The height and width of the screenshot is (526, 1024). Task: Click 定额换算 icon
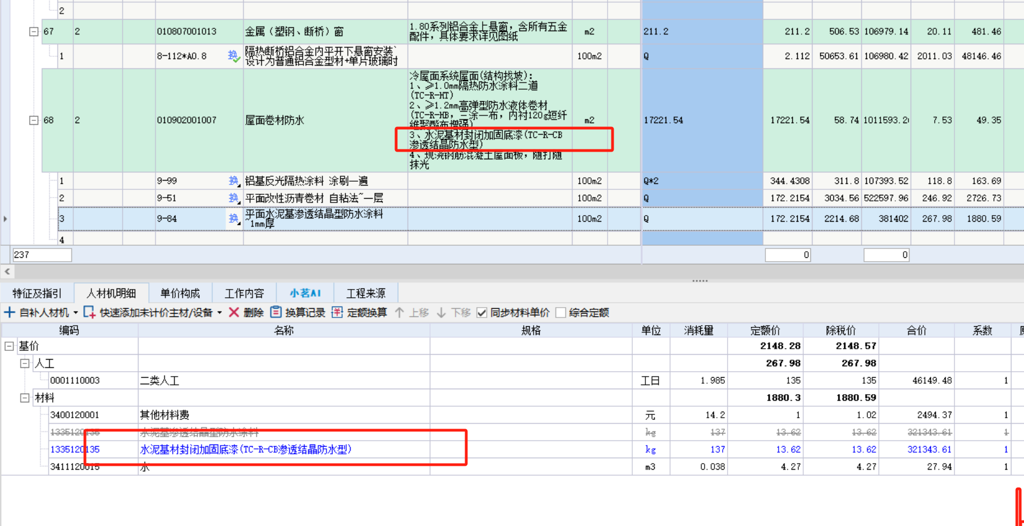(337, 313)
